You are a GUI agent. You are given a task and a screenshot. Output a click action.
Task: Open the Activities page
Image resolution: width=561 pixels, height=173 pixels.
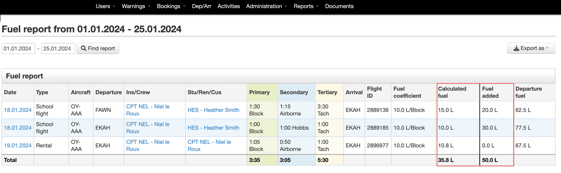click(x=228, y=6)
